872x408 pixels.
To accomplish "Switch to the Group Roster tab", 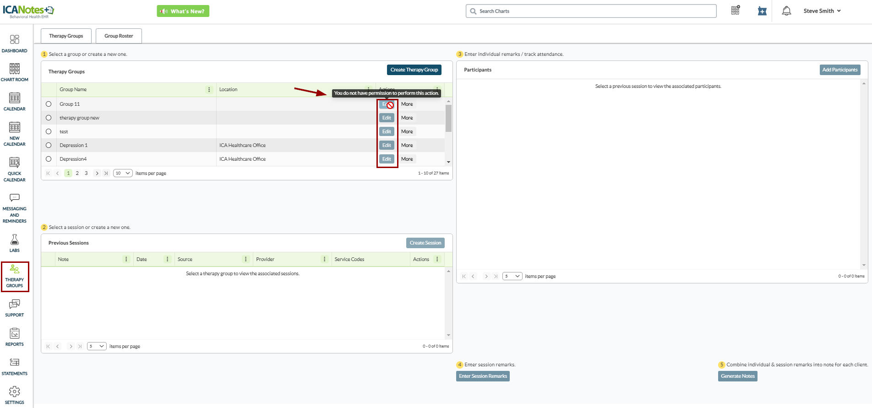I will 119,36.
